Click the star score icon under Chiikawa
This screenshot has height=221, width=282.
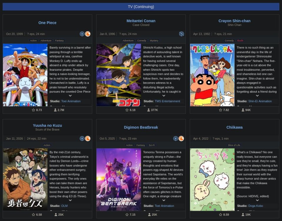(221, 215)
